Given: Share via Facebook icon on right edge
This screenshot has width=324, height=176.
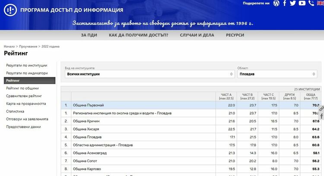Looking at the screenshot, I should tap(321, 116).
